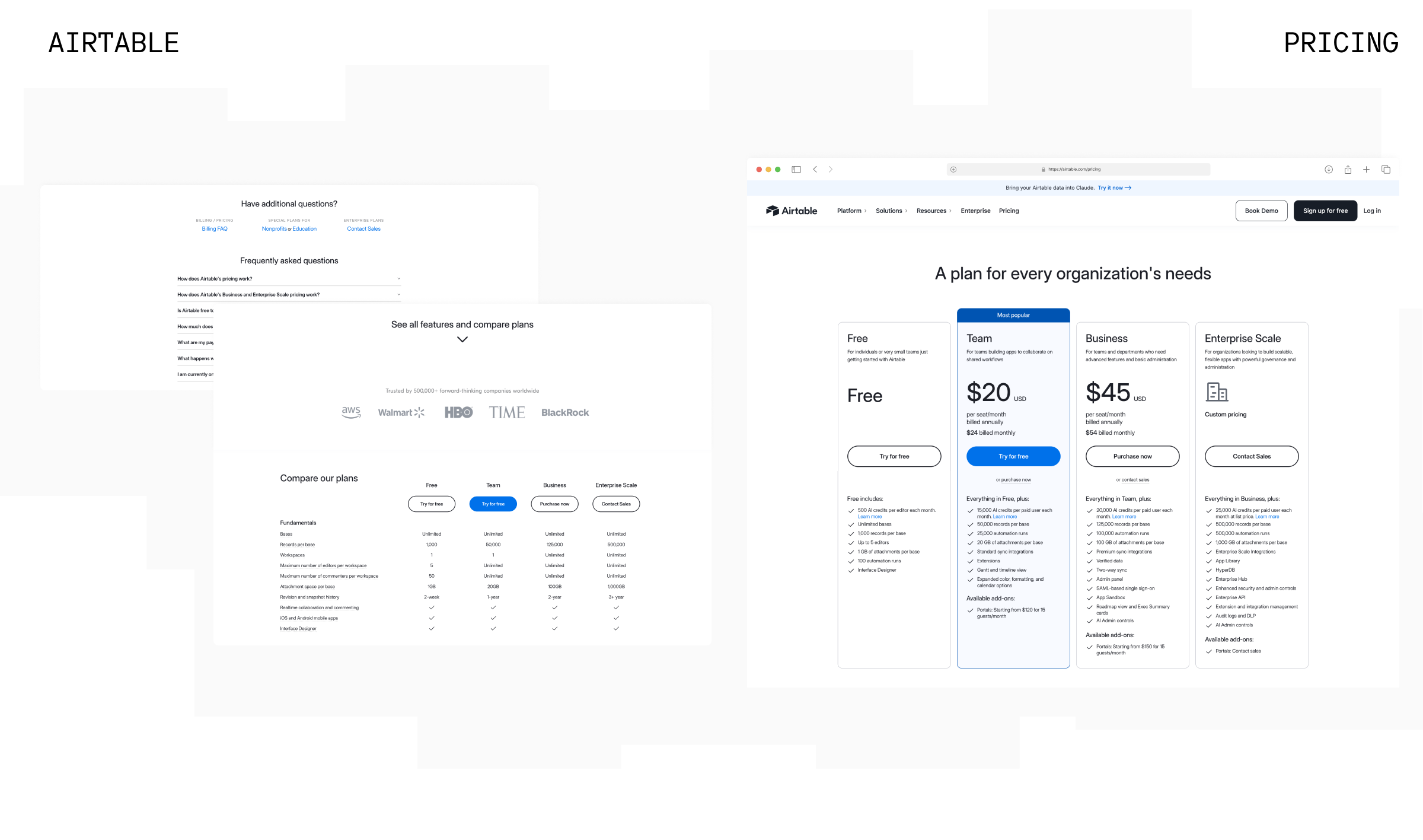The image size is (1423, 840).
Task: Click Learn more beside 20,000 AI credits on the Business card
Action: point(1124,517)
